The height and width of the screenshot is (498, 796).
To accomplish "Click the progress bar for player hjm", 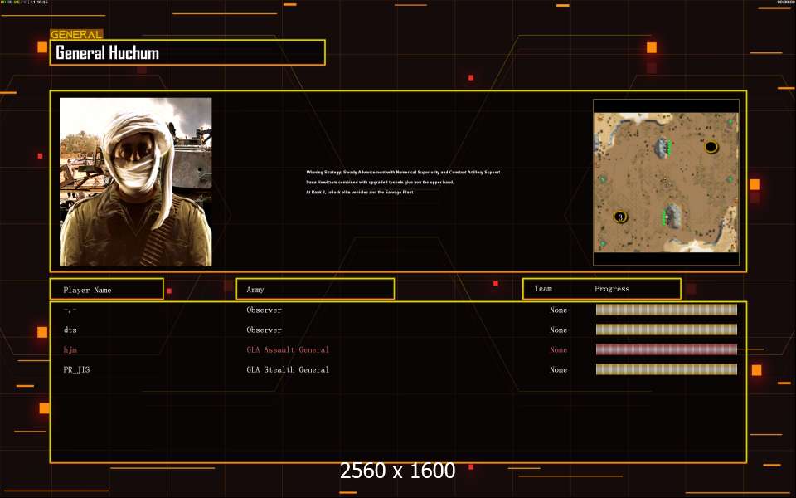I will pyautogui.click(x=666, y=349).
